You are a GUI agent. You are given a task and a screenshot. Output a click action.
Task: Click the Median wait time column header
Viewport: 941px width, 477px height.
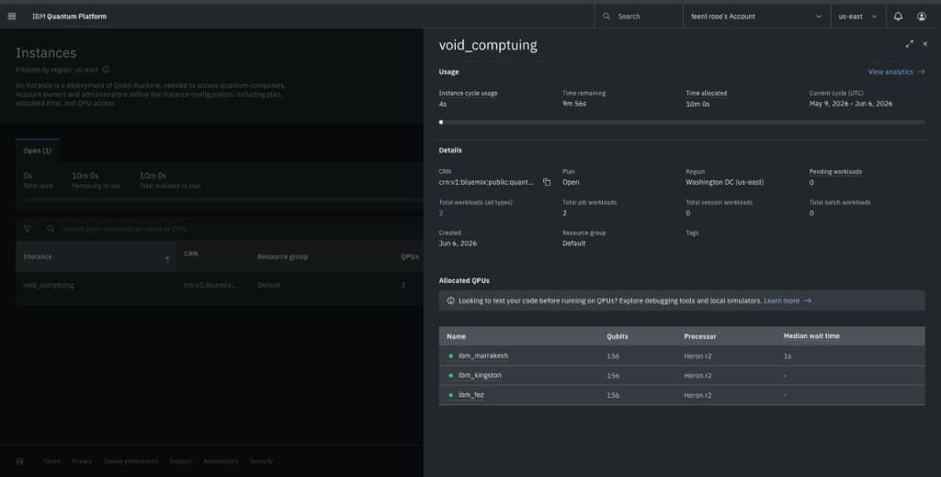point(811,336)
